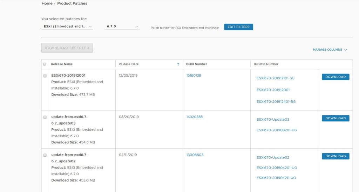Sort by Release Name column header

coord(62,64)
